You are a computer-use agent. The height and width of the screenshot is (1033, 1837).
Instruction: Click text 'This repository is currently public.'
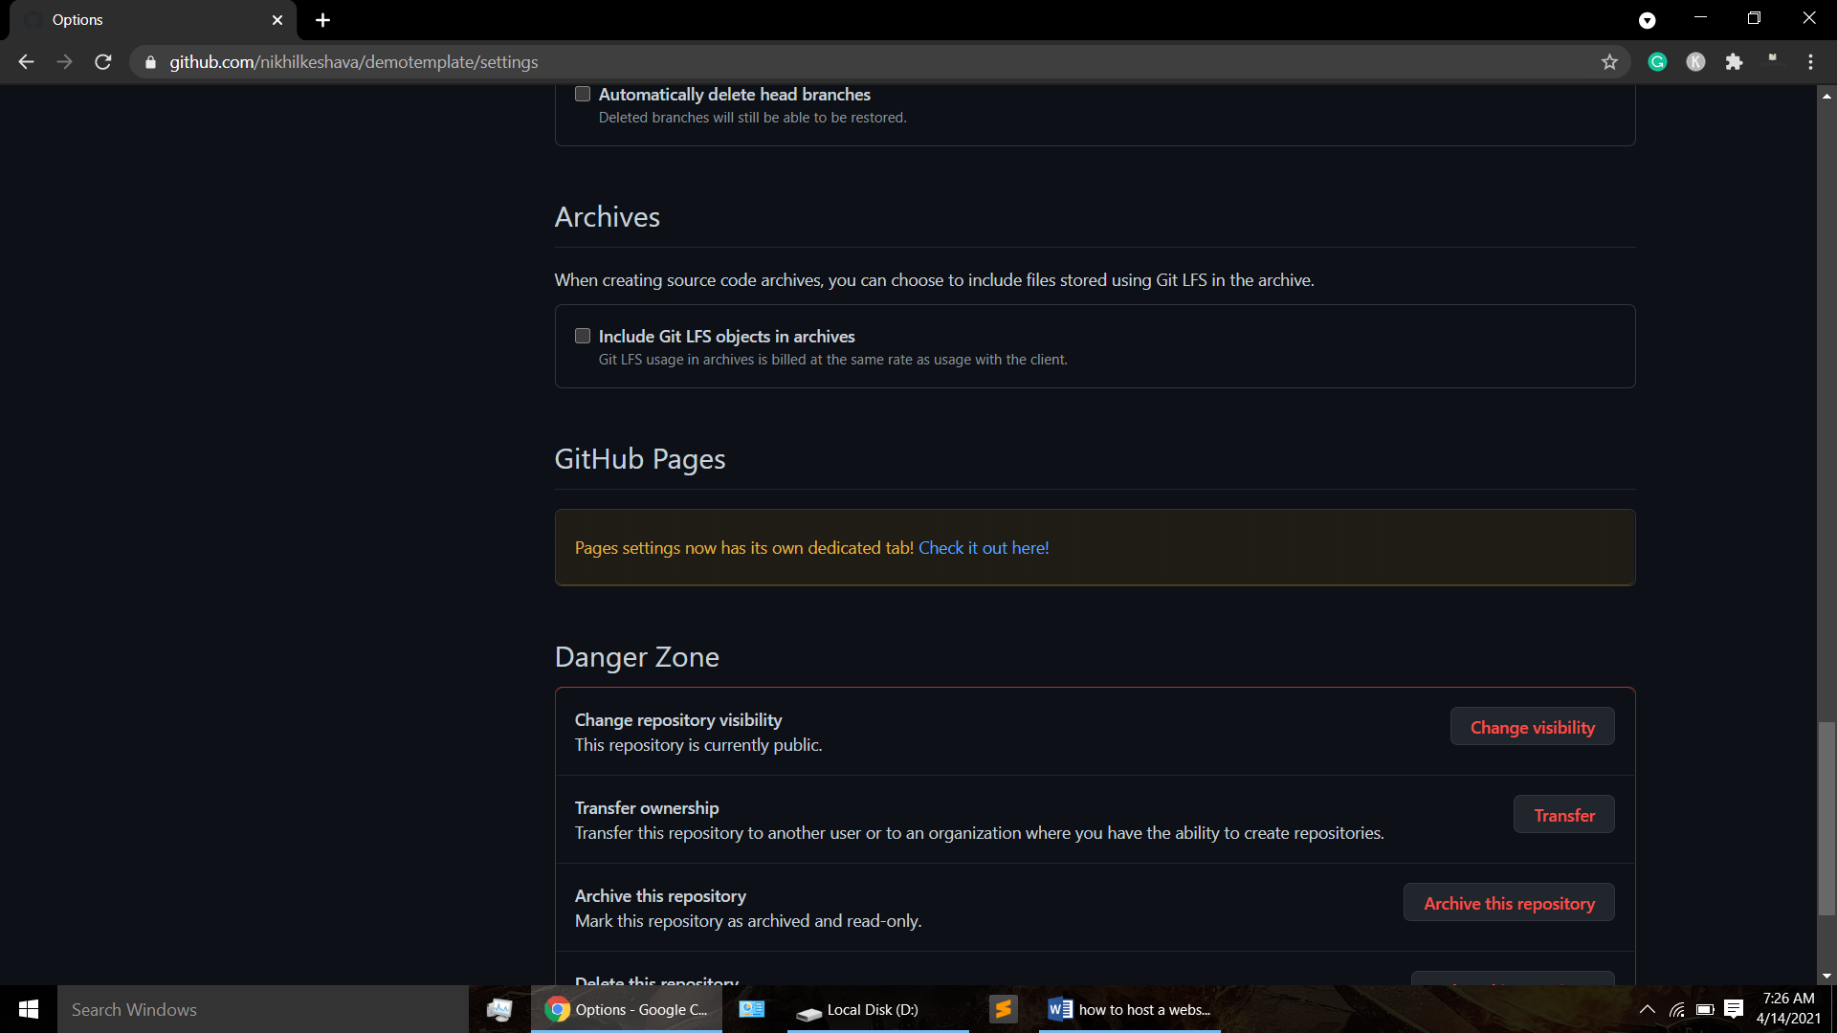(x=698, y=745)
